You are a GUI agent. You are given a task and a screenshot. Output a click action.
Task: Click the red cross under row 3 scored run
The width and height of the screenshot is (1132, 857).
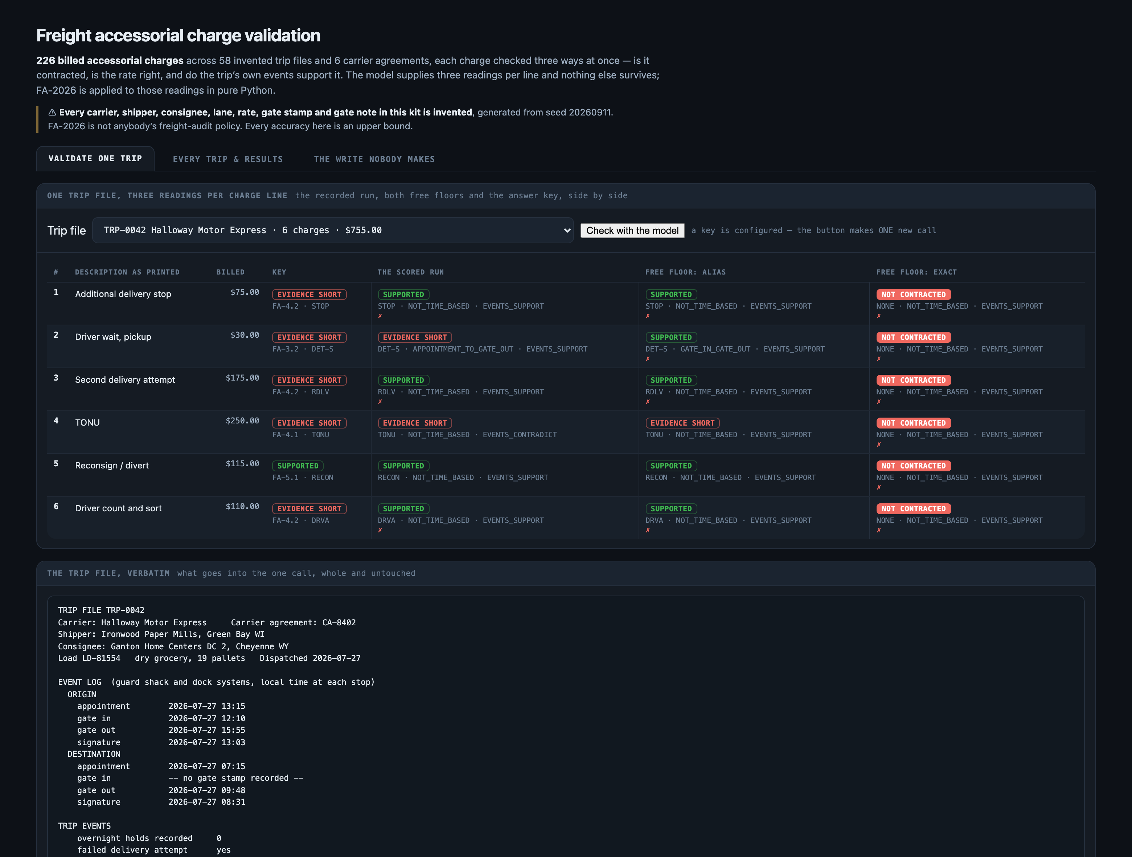380,402
